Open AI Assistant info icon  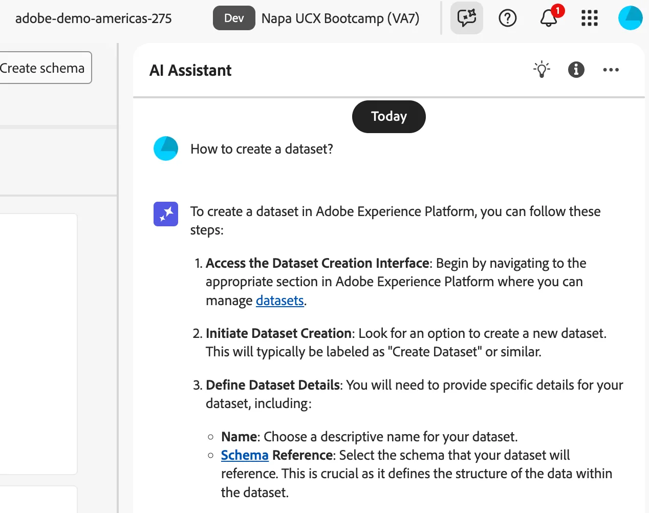(576, 69)
